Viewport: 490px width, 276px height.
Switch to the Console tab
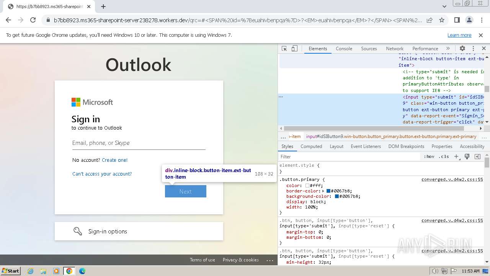pyautogui.click(x=344, y=49)
